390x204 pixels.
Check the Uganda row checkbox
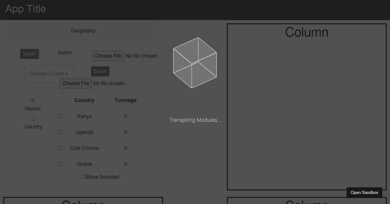(60, 131)
